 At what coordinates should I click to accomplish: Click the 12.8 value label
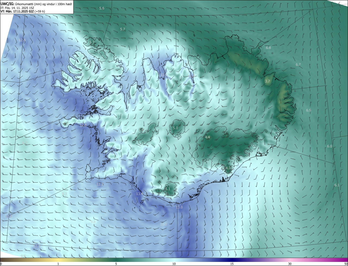pos(83,125)
